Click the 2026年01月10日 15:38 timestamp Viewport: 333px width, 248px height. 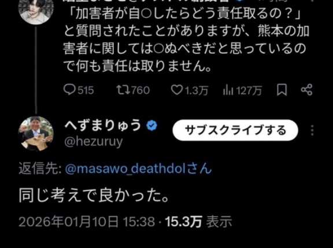pyautogui.click(x=87, y=222)
